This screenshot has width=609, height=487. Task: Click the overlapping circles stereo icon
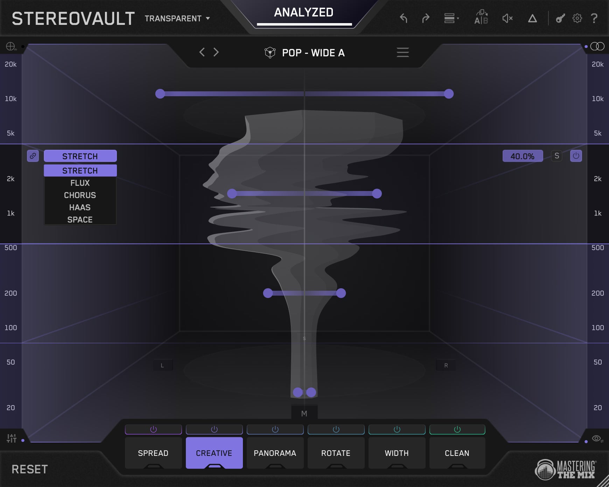pyautogui.click(x=597, y=46)
